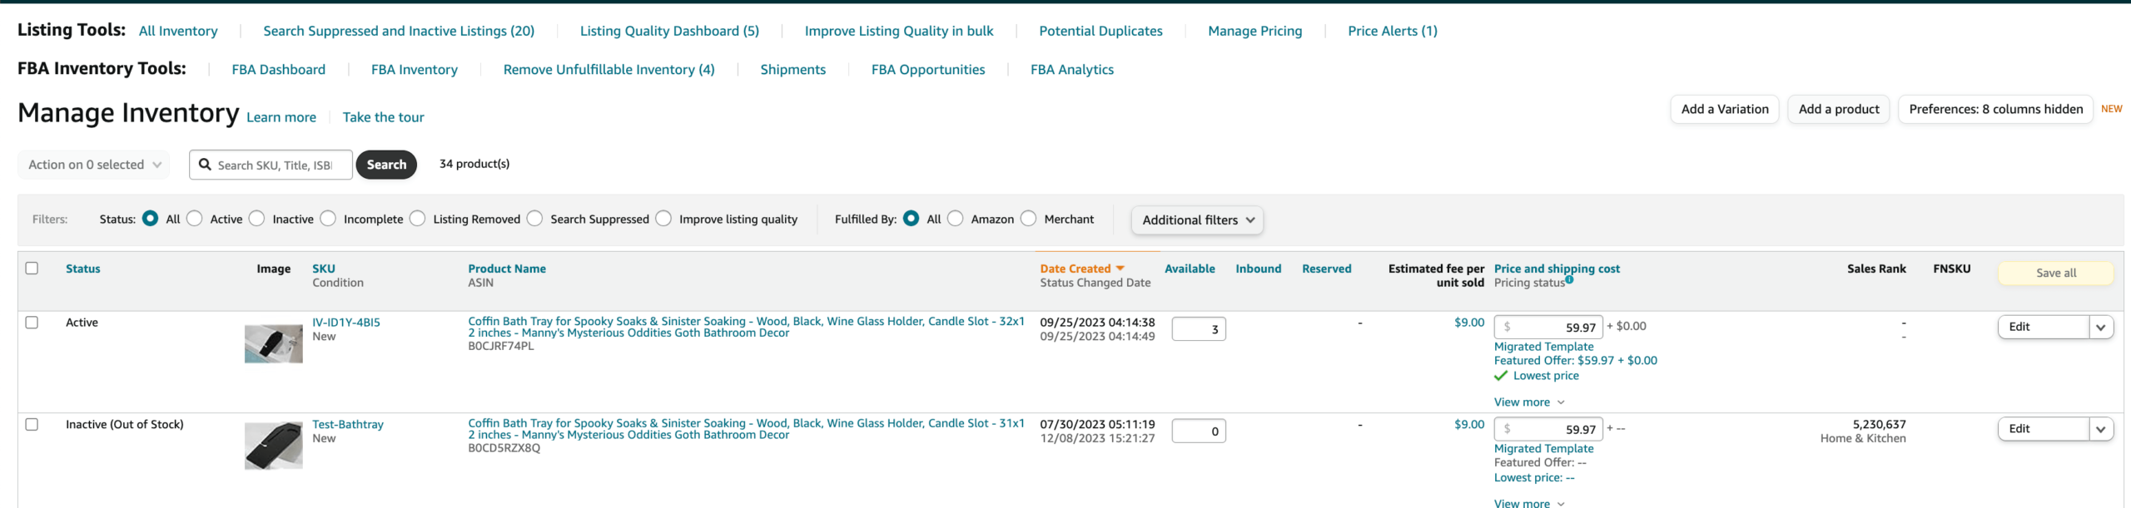Click the price field of Test-Bathtray row
This screenshot has width=2131, height=508.
(1548, 430)
